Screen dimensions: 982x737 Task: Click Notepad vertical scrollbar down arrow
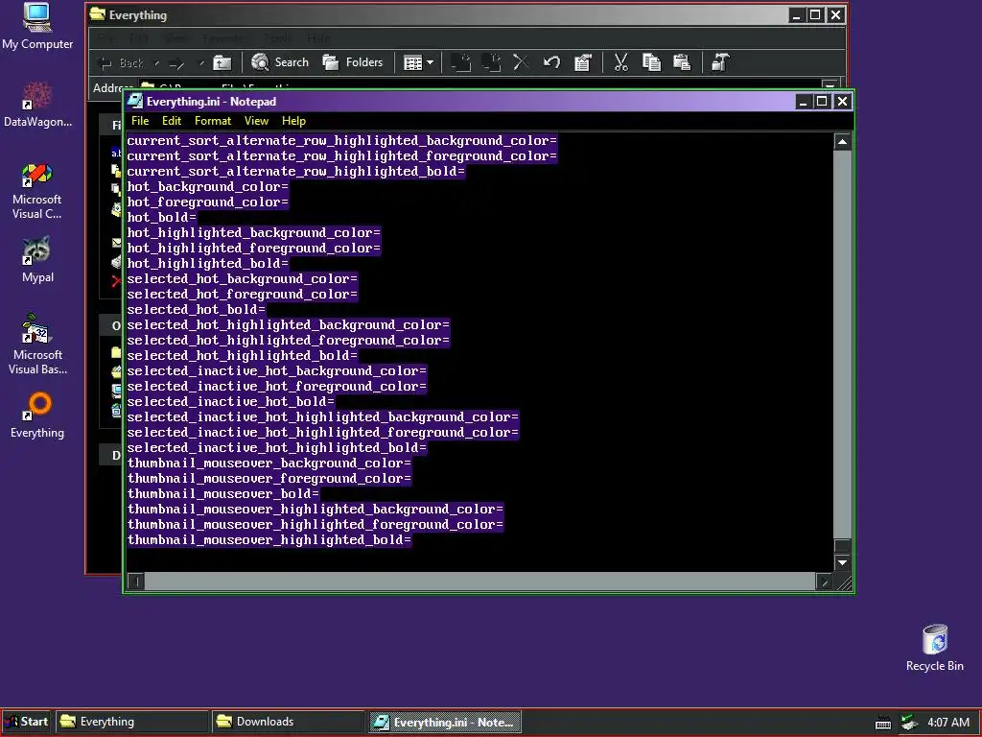pyautogui.click(x=842, y=562)
